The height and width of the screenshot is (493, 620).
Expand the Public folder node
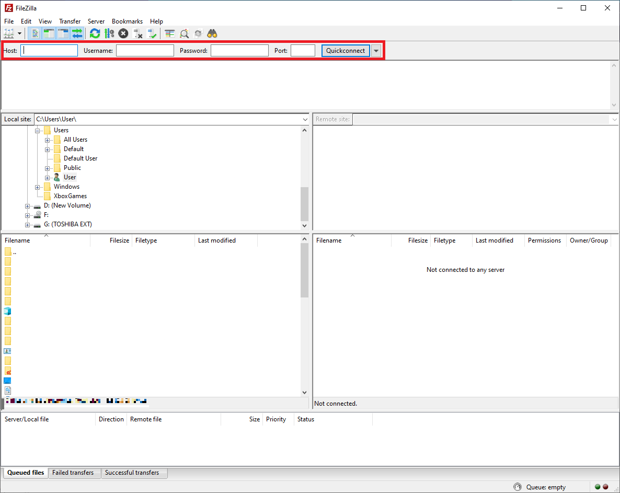click(x=48, y=168)
